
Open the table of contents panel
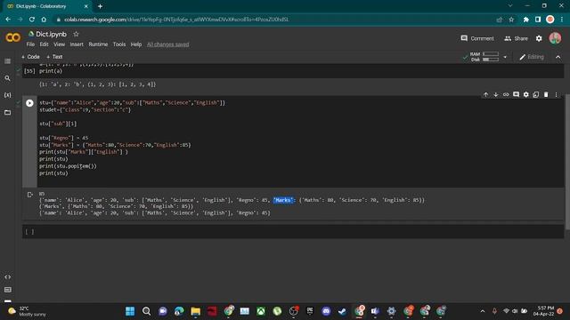coord(7,61)
